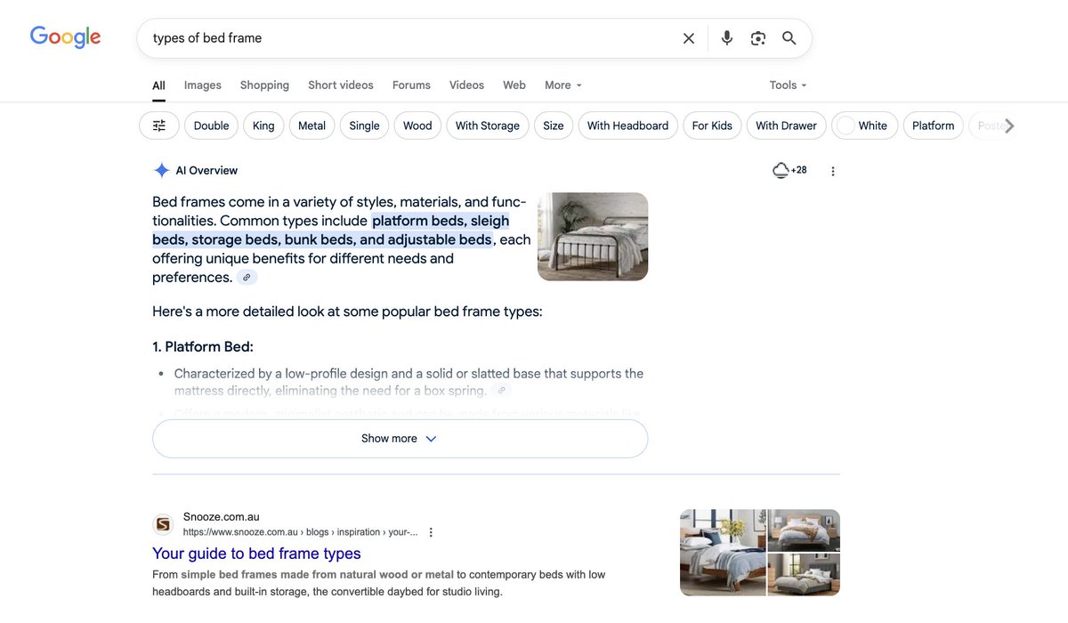This screenshot has height=623, width=1068.
Task: Click the Snooze.com.au favicon
Action: tap(163, 524)
